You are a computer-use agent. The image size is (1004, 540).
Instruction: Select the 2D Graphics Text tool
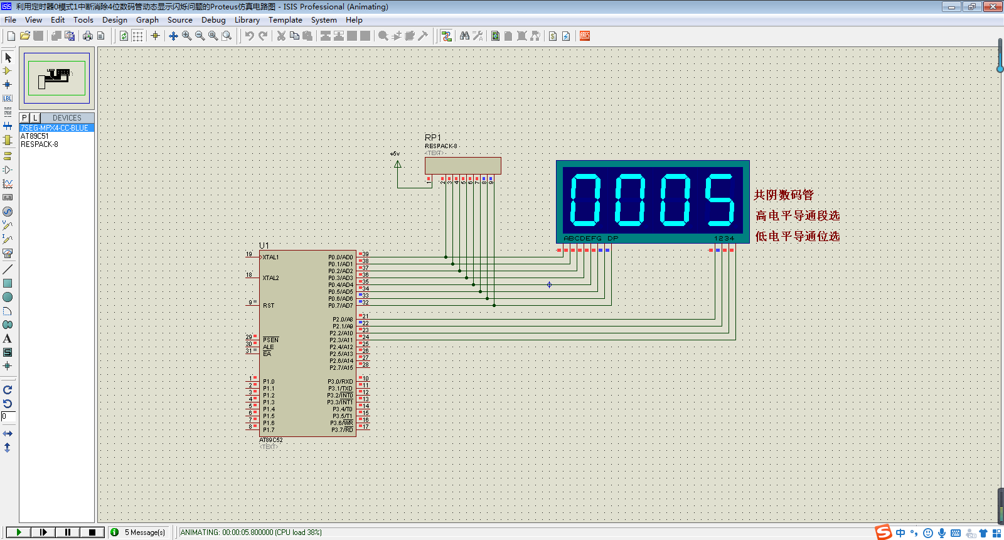pyautogui.click(x=8, y=338)
